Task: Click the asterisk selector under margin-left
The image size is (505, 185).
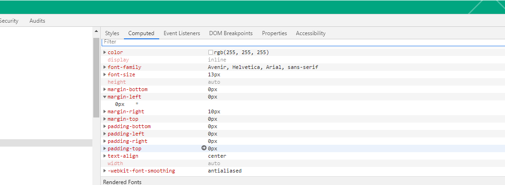Action: [x=137, y=104]
